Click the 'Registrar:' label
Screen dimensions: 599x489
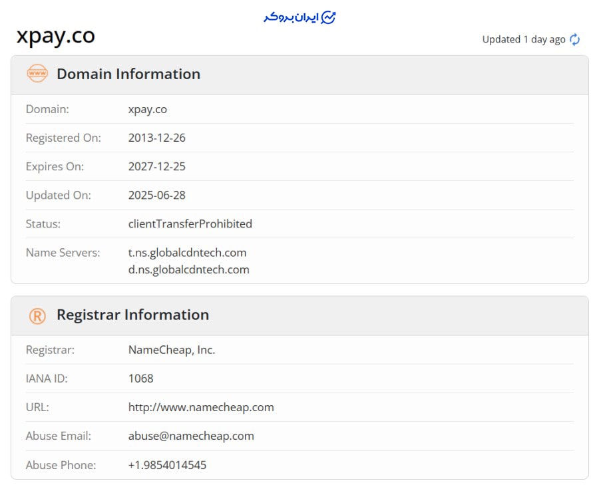[x=50, y=350]
